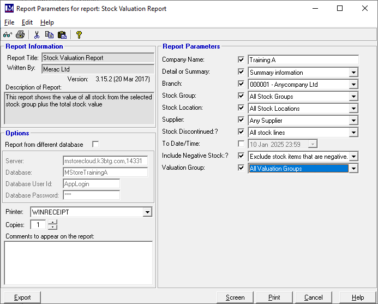This screenshot has width=378, height=304.
Task: Open the Valuation Group dropdown list
Action: pyautogui.click(x=353, y=169)
